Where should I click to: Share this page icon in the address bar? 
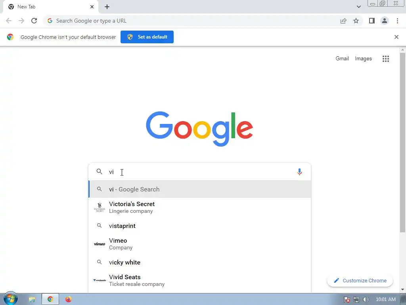coord(343,21)
